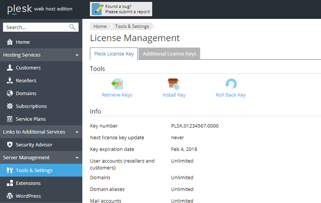This screenshot has height=203, width=321.
Task: Click 'Key expiration date' label
Action: pos(112,149)
